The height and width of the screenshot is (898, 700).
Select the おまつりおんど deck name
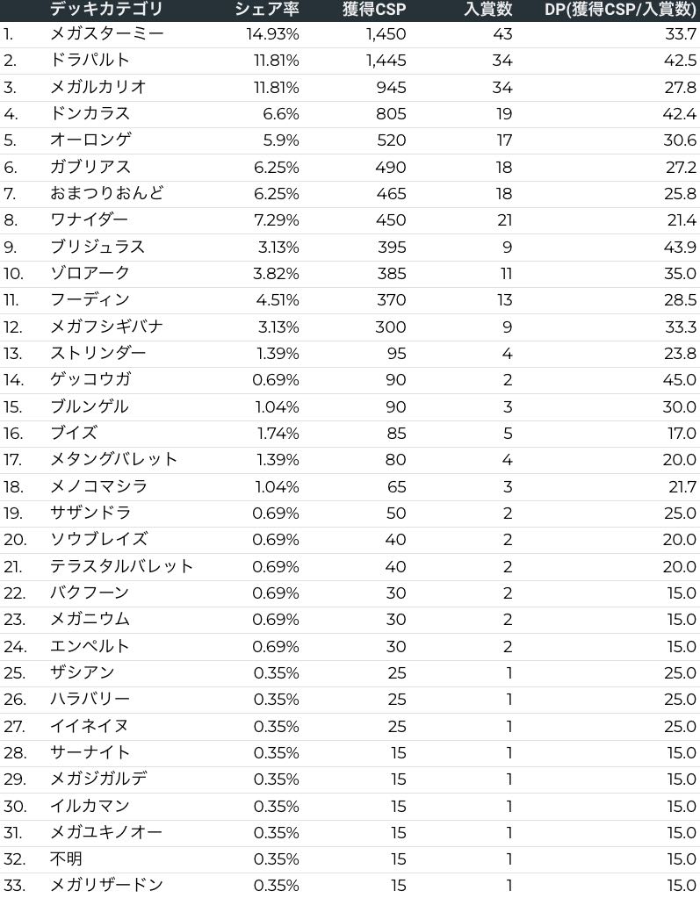click(x=106, y=193)
